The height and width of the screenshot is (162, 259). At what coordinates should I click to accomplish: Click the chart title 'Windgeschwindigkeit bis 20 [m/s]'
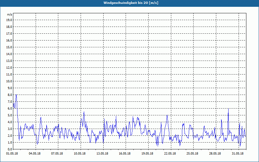pyautogui.click(x=131, y=3)
